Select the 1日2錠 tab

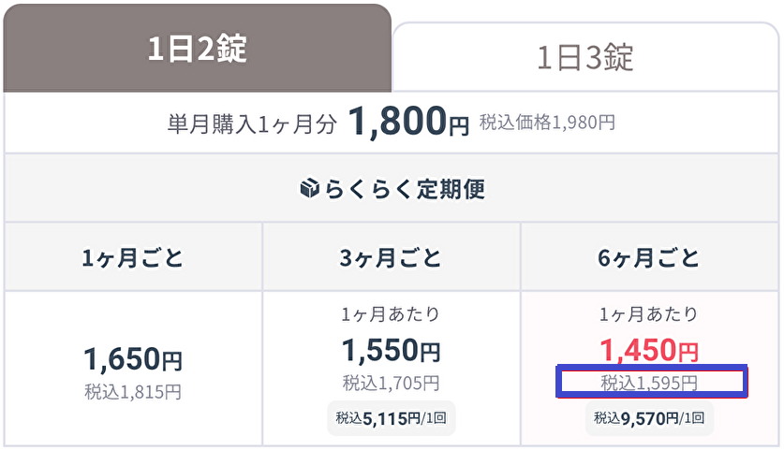click(x=197, y=48)
